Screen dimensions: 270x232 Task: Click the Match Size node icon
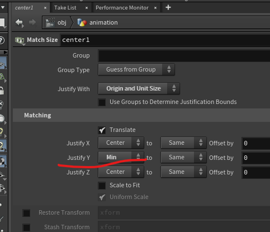click(20, 40)
